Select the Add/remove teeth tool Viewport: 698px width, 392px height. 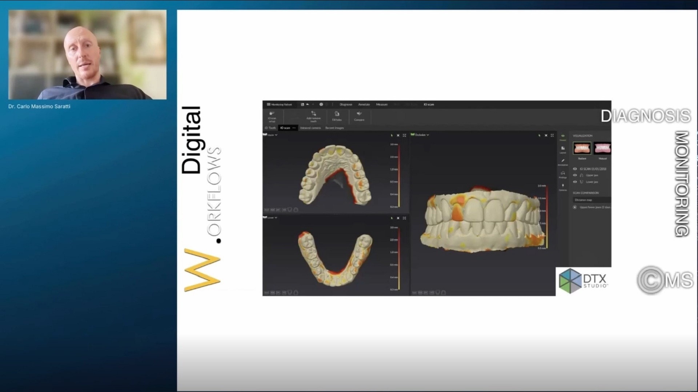[313, 116]
